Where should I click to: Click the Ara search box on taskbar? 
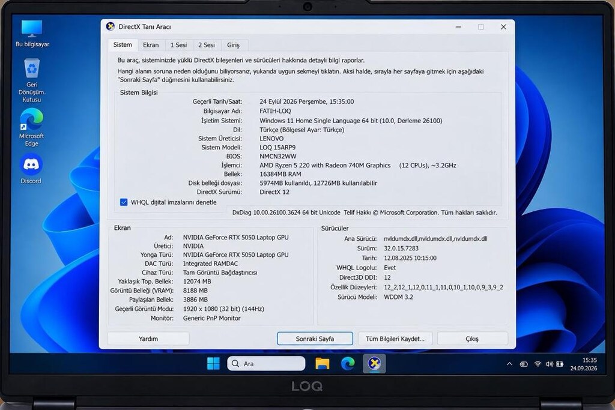(266, 363)
